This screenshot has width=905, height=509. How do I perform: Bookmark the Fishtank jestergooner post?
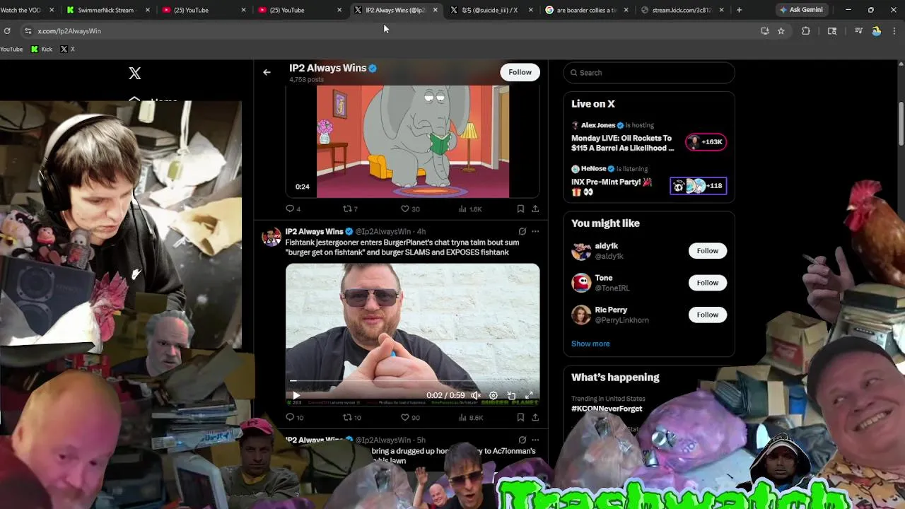tap(520, 417)
